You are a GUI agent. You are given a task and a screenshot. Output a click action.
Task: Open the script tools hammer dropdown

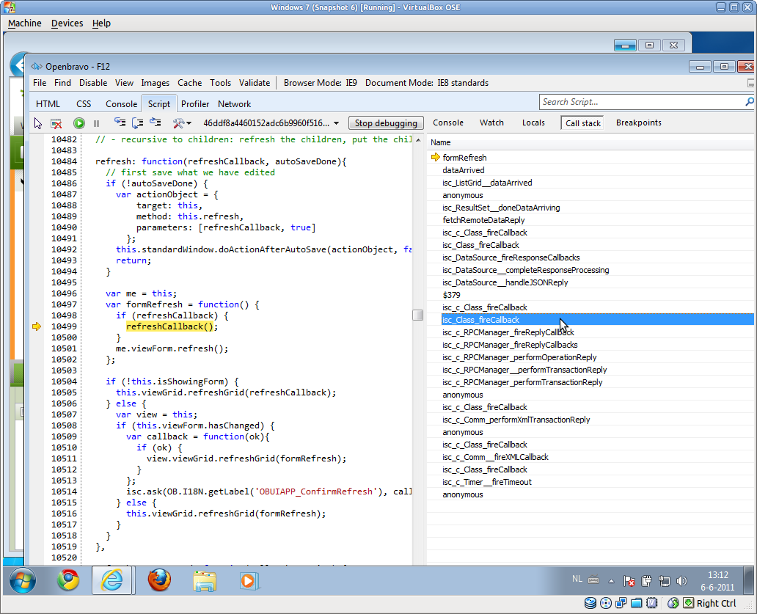point(180,123)
